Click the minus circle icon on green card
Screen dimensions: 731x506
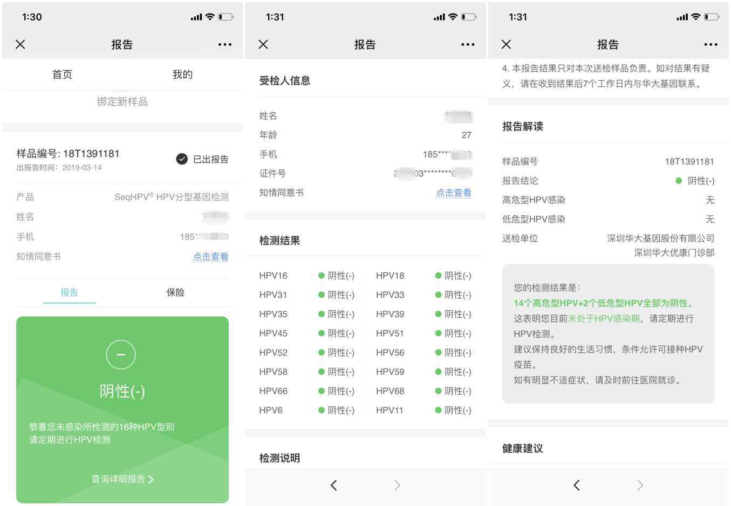(121, 355)
